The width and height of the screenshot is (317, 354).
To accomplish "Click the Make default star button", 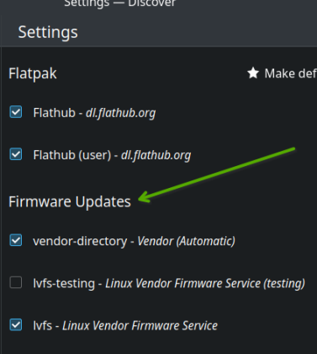I will (282, 73).
